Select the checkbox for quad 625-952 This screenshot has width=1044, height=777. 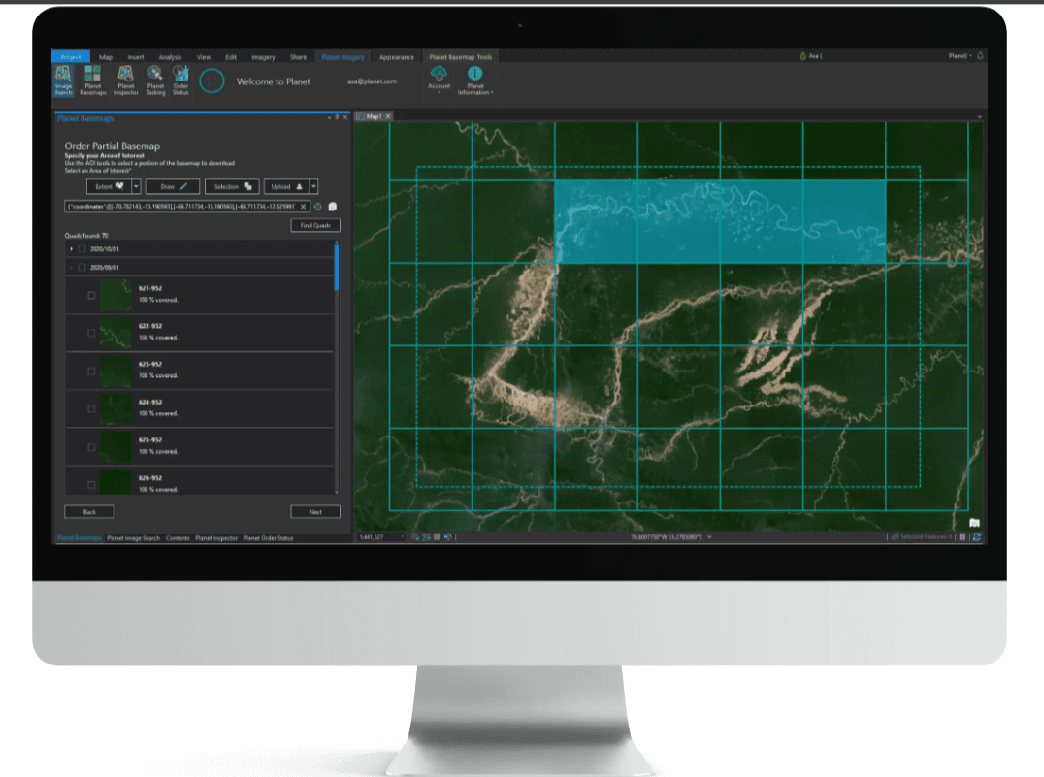(91, 447)
